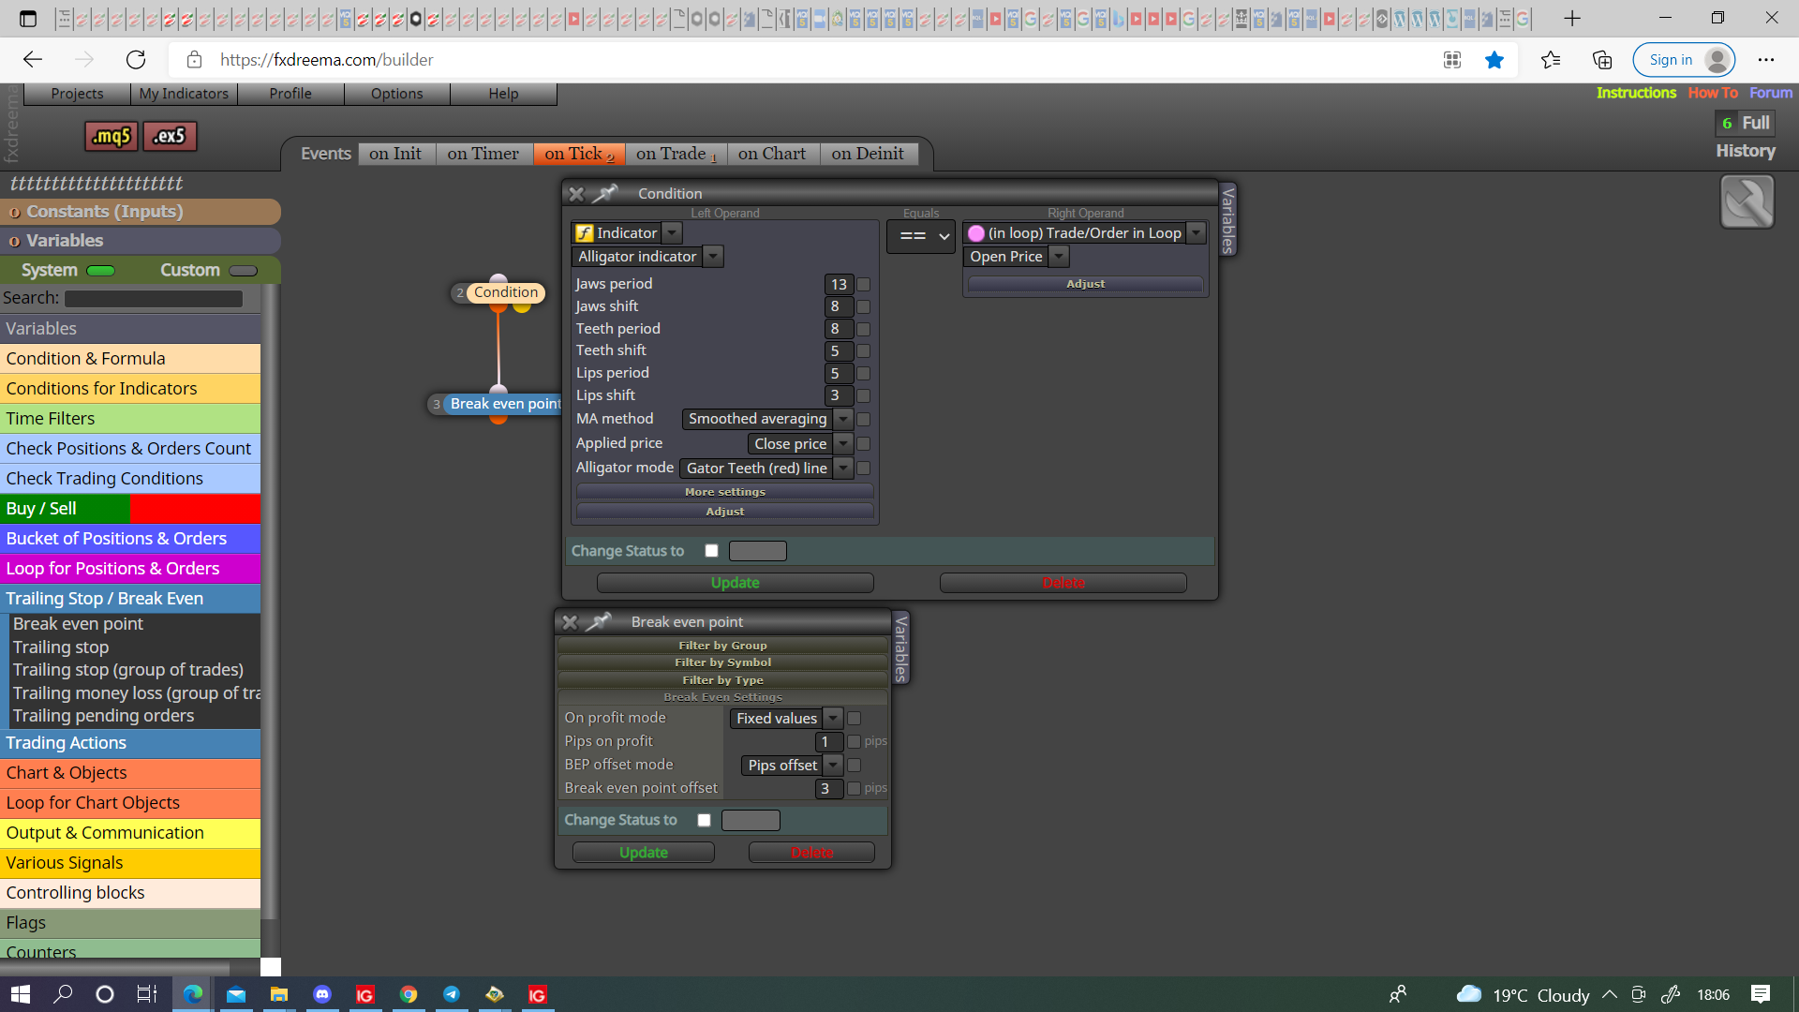The image size is (1799, 1012).
Task: Click the pin icon in Break even point panel
Action: coord(599,621)
